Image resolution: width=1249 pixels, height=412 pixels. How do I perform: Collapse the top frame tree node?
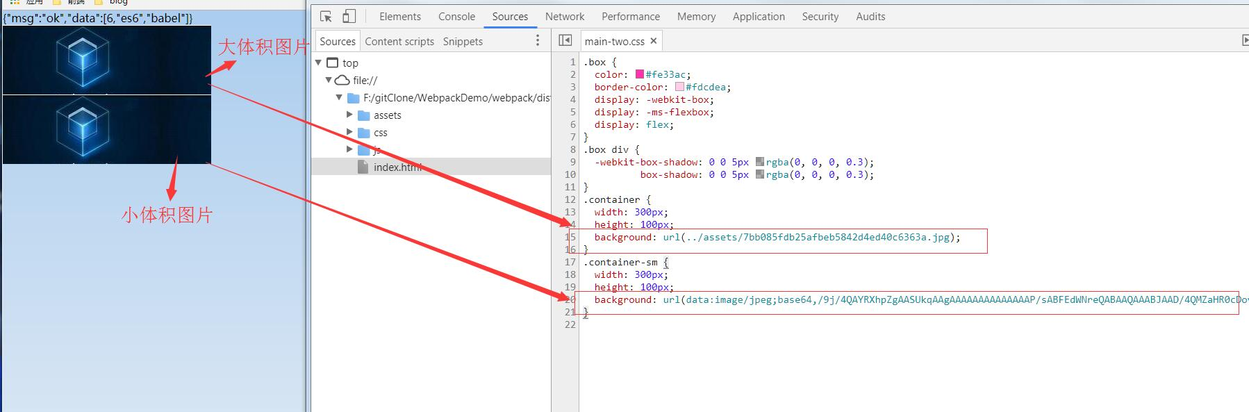coord(319,63)
